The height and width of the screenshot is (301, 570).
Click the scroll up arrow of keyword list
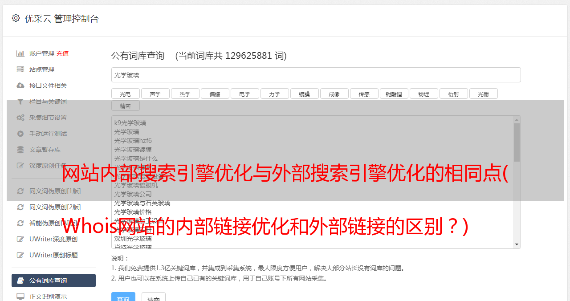[x=517, y=119]
